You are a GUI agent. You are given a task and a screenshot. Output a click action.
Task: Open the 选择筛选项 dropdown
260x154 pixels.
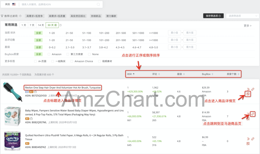[242, 16]
